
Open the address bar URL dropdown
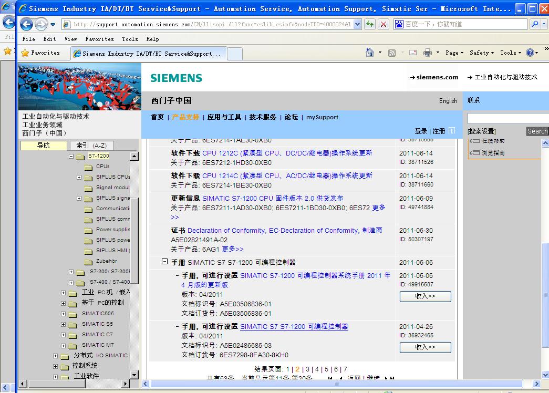(x=357, y=24)
